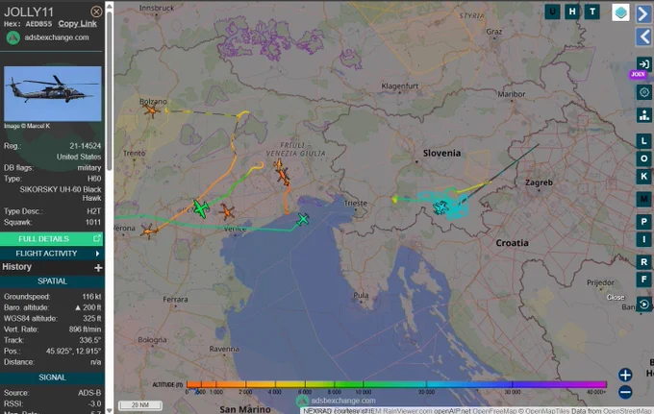
Task: Click the 20 NM scale indicator
Action: pos(140,404)
